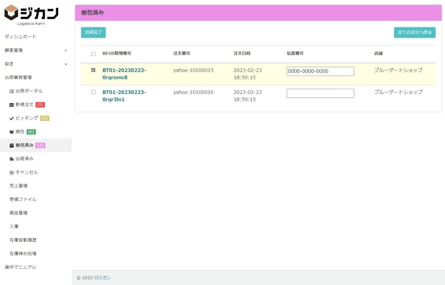This screenshot has height=285, width=445.
Task: Check the yahoo-10100016 order checkbox
Action: click(x=93, y=92)
